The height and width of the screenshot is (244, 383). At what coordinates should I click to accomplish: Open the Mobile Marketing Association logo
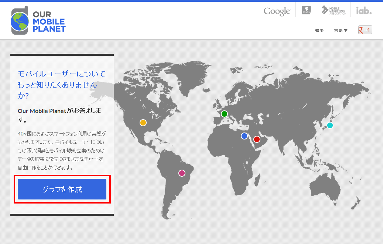pyautogui.click(x=334, y=10)
